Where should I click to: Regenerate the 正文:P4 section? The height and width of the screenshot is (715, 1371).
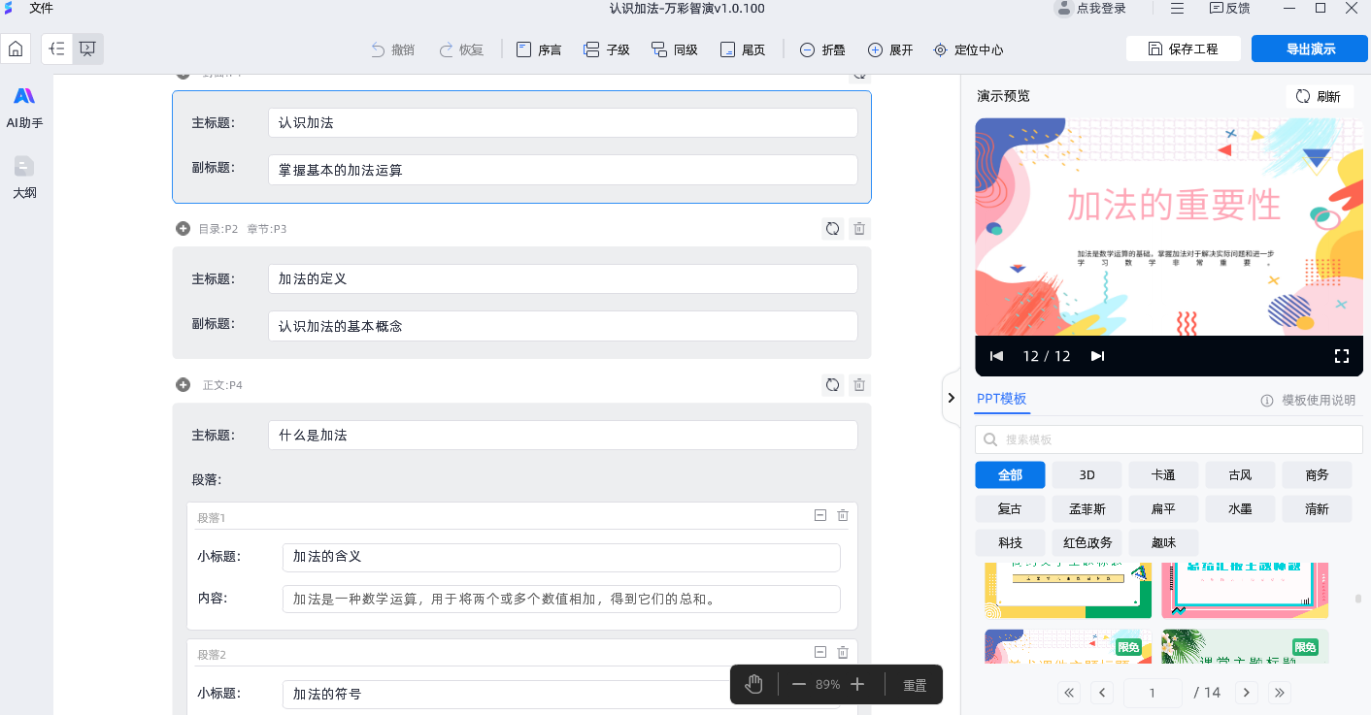pyautogui.click(x=832, y=385)
